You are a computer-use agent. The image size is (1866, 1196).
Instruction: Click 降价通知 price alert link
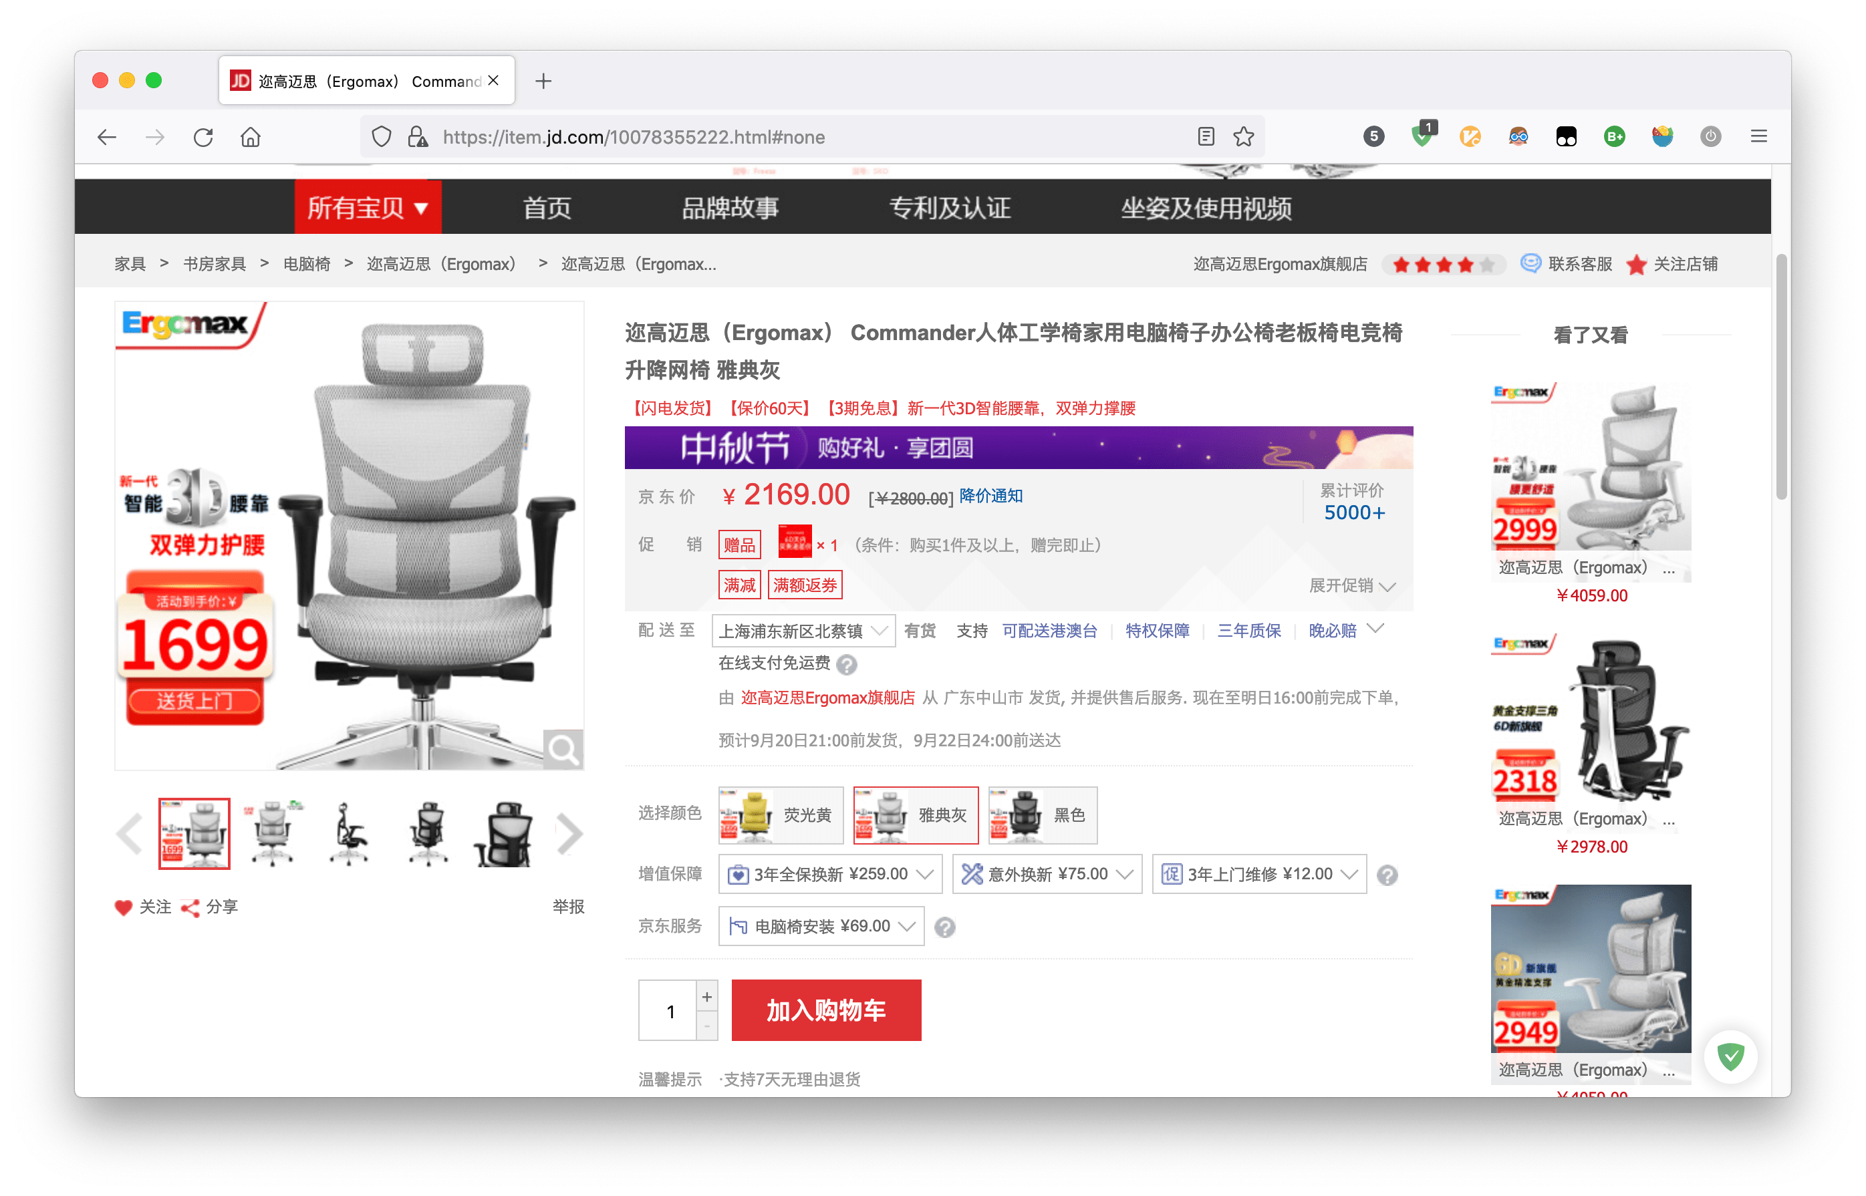click(x=991, y=496)
